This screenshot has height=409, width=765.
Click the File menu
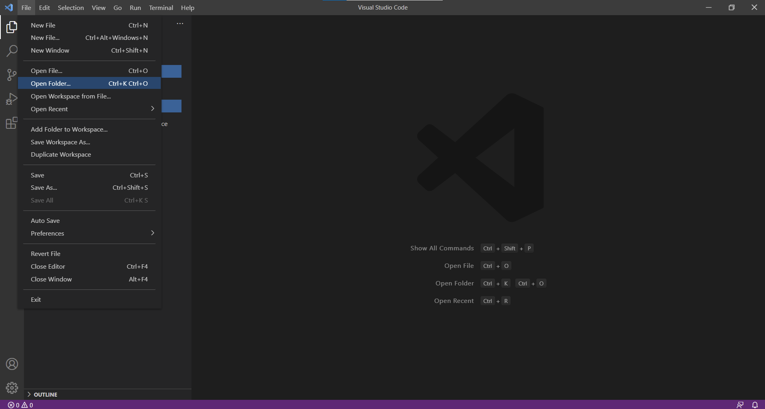click(26, 8)
